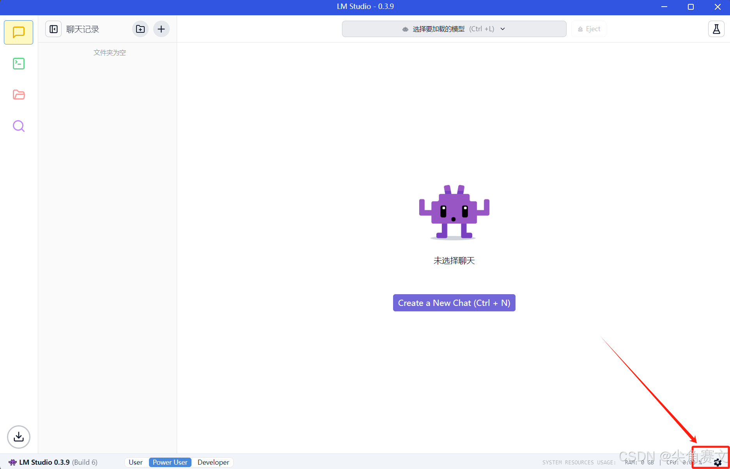This screenshot has width=730, height=469.
Task: Click the SYSTEM RESOURCES USAGE label
Action: (579, 463)
